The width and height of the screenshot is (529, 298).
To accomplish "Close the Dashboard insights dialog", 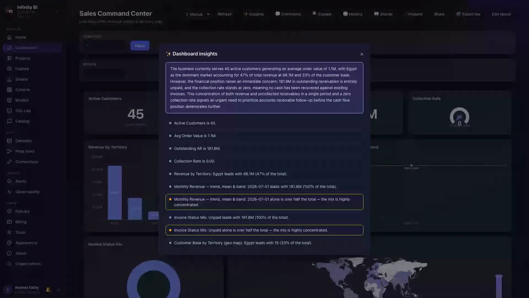I will coord(362,54).
